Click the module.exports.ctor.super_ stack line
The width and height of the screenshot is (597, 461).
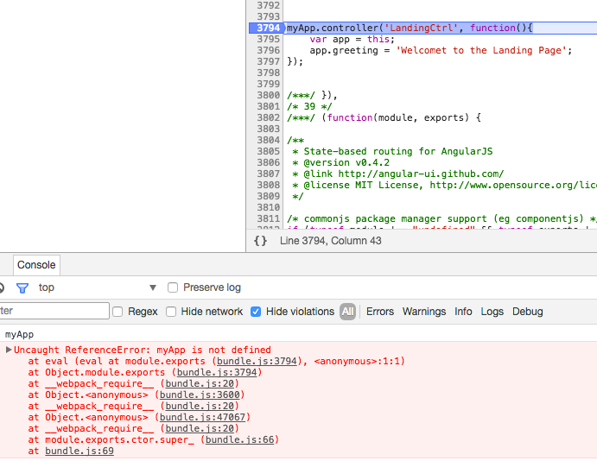tap(154, 439)
